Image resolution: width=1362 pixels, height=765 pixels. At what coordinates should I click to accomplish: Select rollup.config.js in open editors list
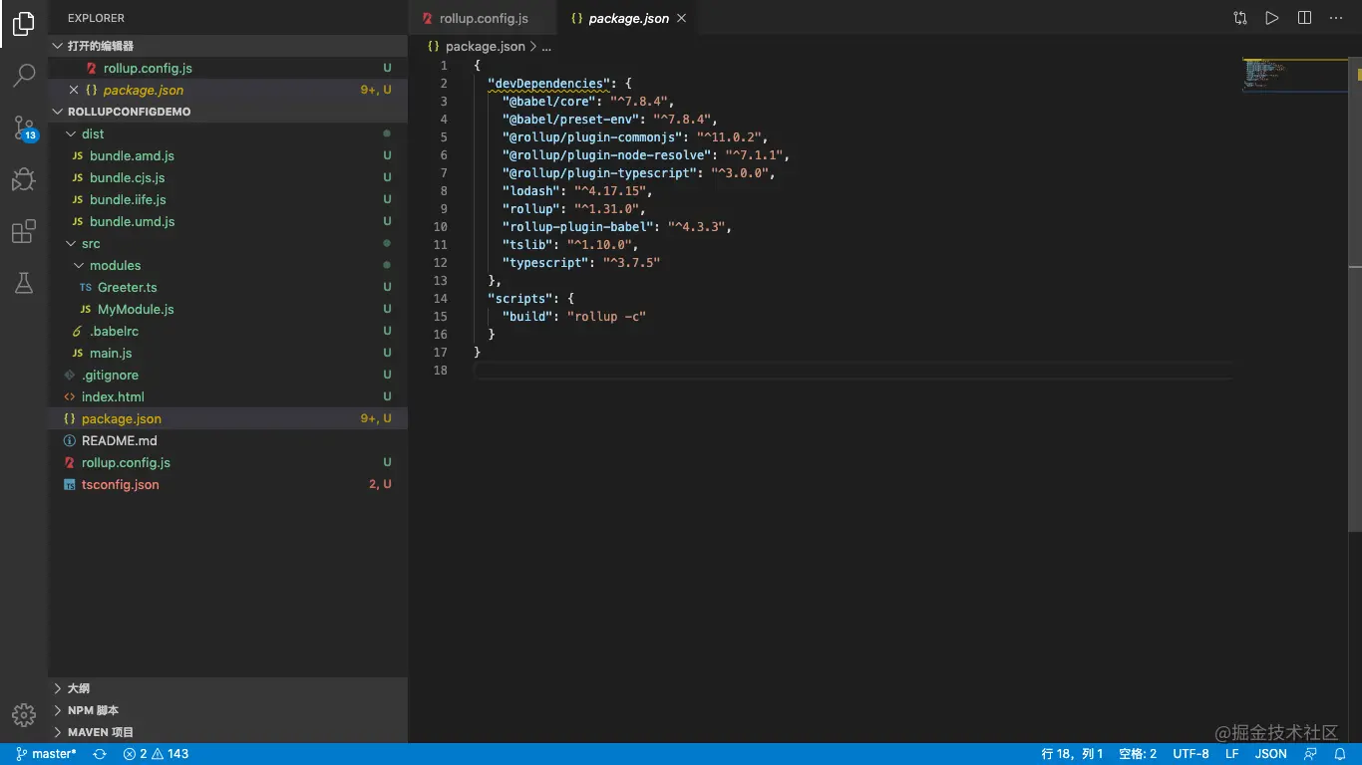(228, 68)
